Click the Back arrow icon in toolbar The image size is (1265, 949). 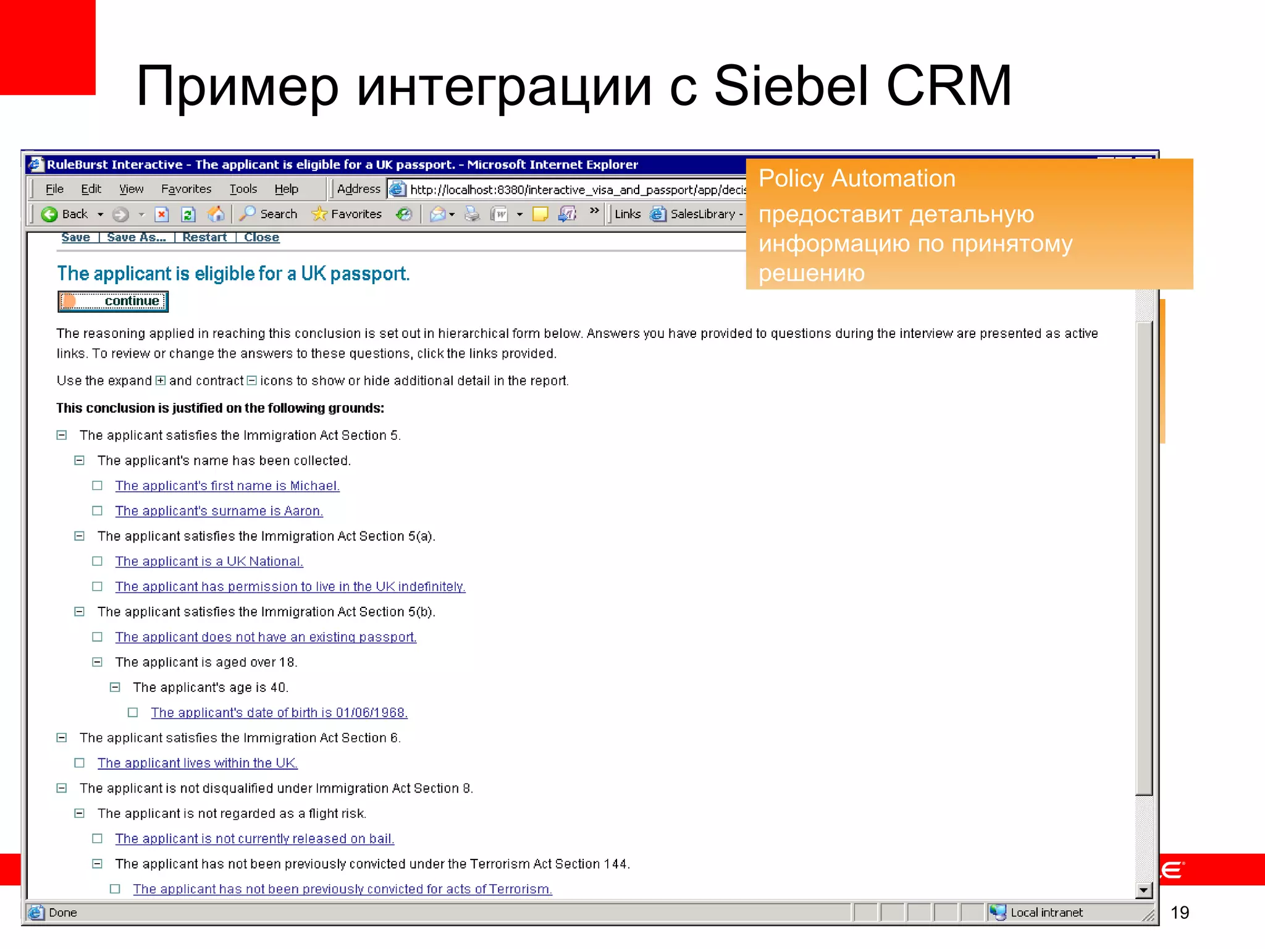click(49, 214)
